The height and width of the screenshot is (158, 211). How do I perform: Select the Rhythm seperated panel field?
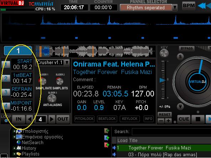pyautogui.click(x=146, y=7)
